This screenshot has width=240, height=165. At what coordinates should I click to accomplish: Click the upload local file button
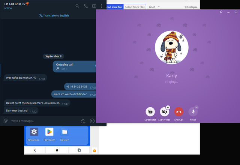[x=115, y=7]
